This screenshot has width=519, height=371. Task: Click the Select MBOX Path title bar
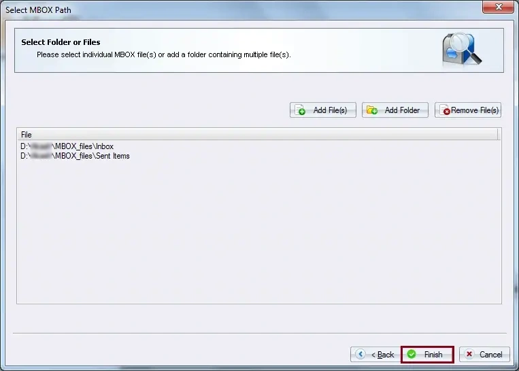coord(204,10)
